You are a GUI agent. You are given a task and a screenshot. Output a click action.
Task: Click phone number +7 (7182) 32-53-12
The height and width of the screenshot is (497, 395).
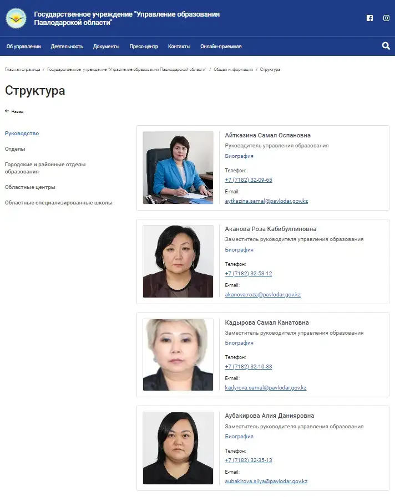249,274
